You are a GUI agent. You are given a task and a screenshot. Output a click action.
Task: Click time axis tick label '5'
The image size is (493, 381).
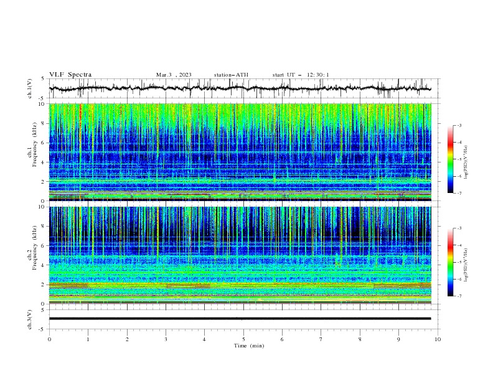click(243, 339)
